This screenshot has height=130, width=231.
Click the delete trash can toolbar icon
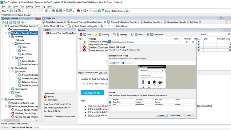(x=46, y=11)
